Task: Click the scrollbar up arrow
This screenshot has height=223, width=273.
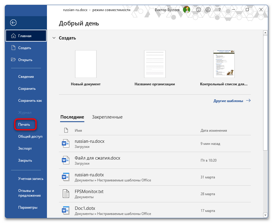Action: [265, 33]
